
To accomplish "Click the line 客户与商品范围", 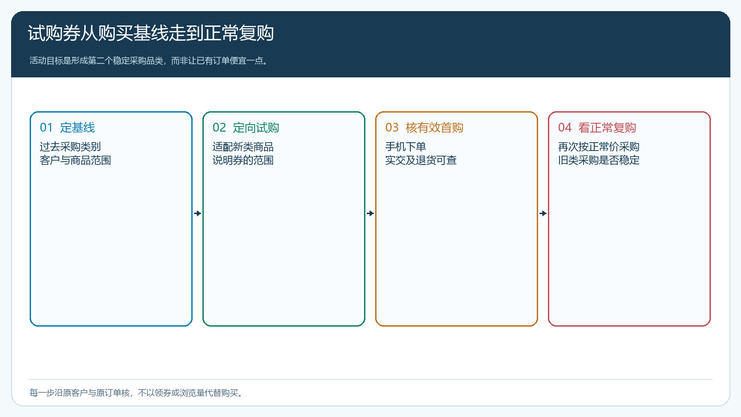I will pos(75,160).
